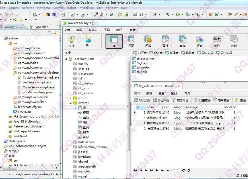This screenshot has height=179, width=248.
Task: Click 备注 (Memo) button in tb_sofa toolbar
Action: (240, 100)
